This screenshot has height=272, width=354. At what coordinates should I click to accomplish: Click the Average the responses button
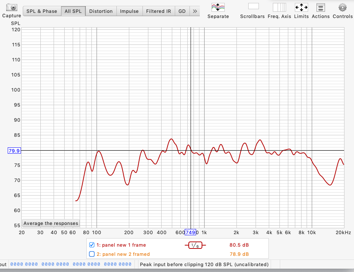(51, 223)
